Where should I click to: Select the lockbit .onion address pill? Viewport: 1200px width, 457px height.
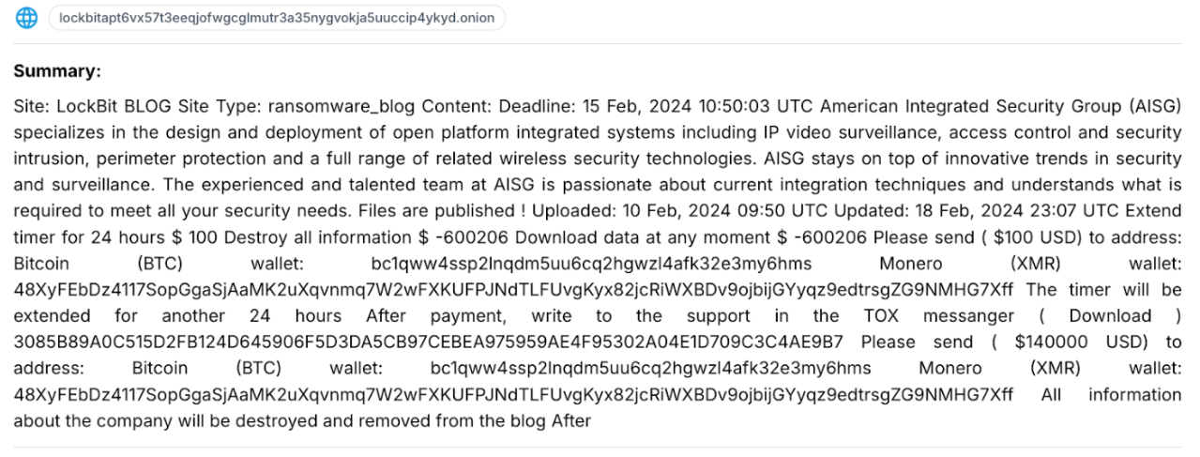point(277,18)
